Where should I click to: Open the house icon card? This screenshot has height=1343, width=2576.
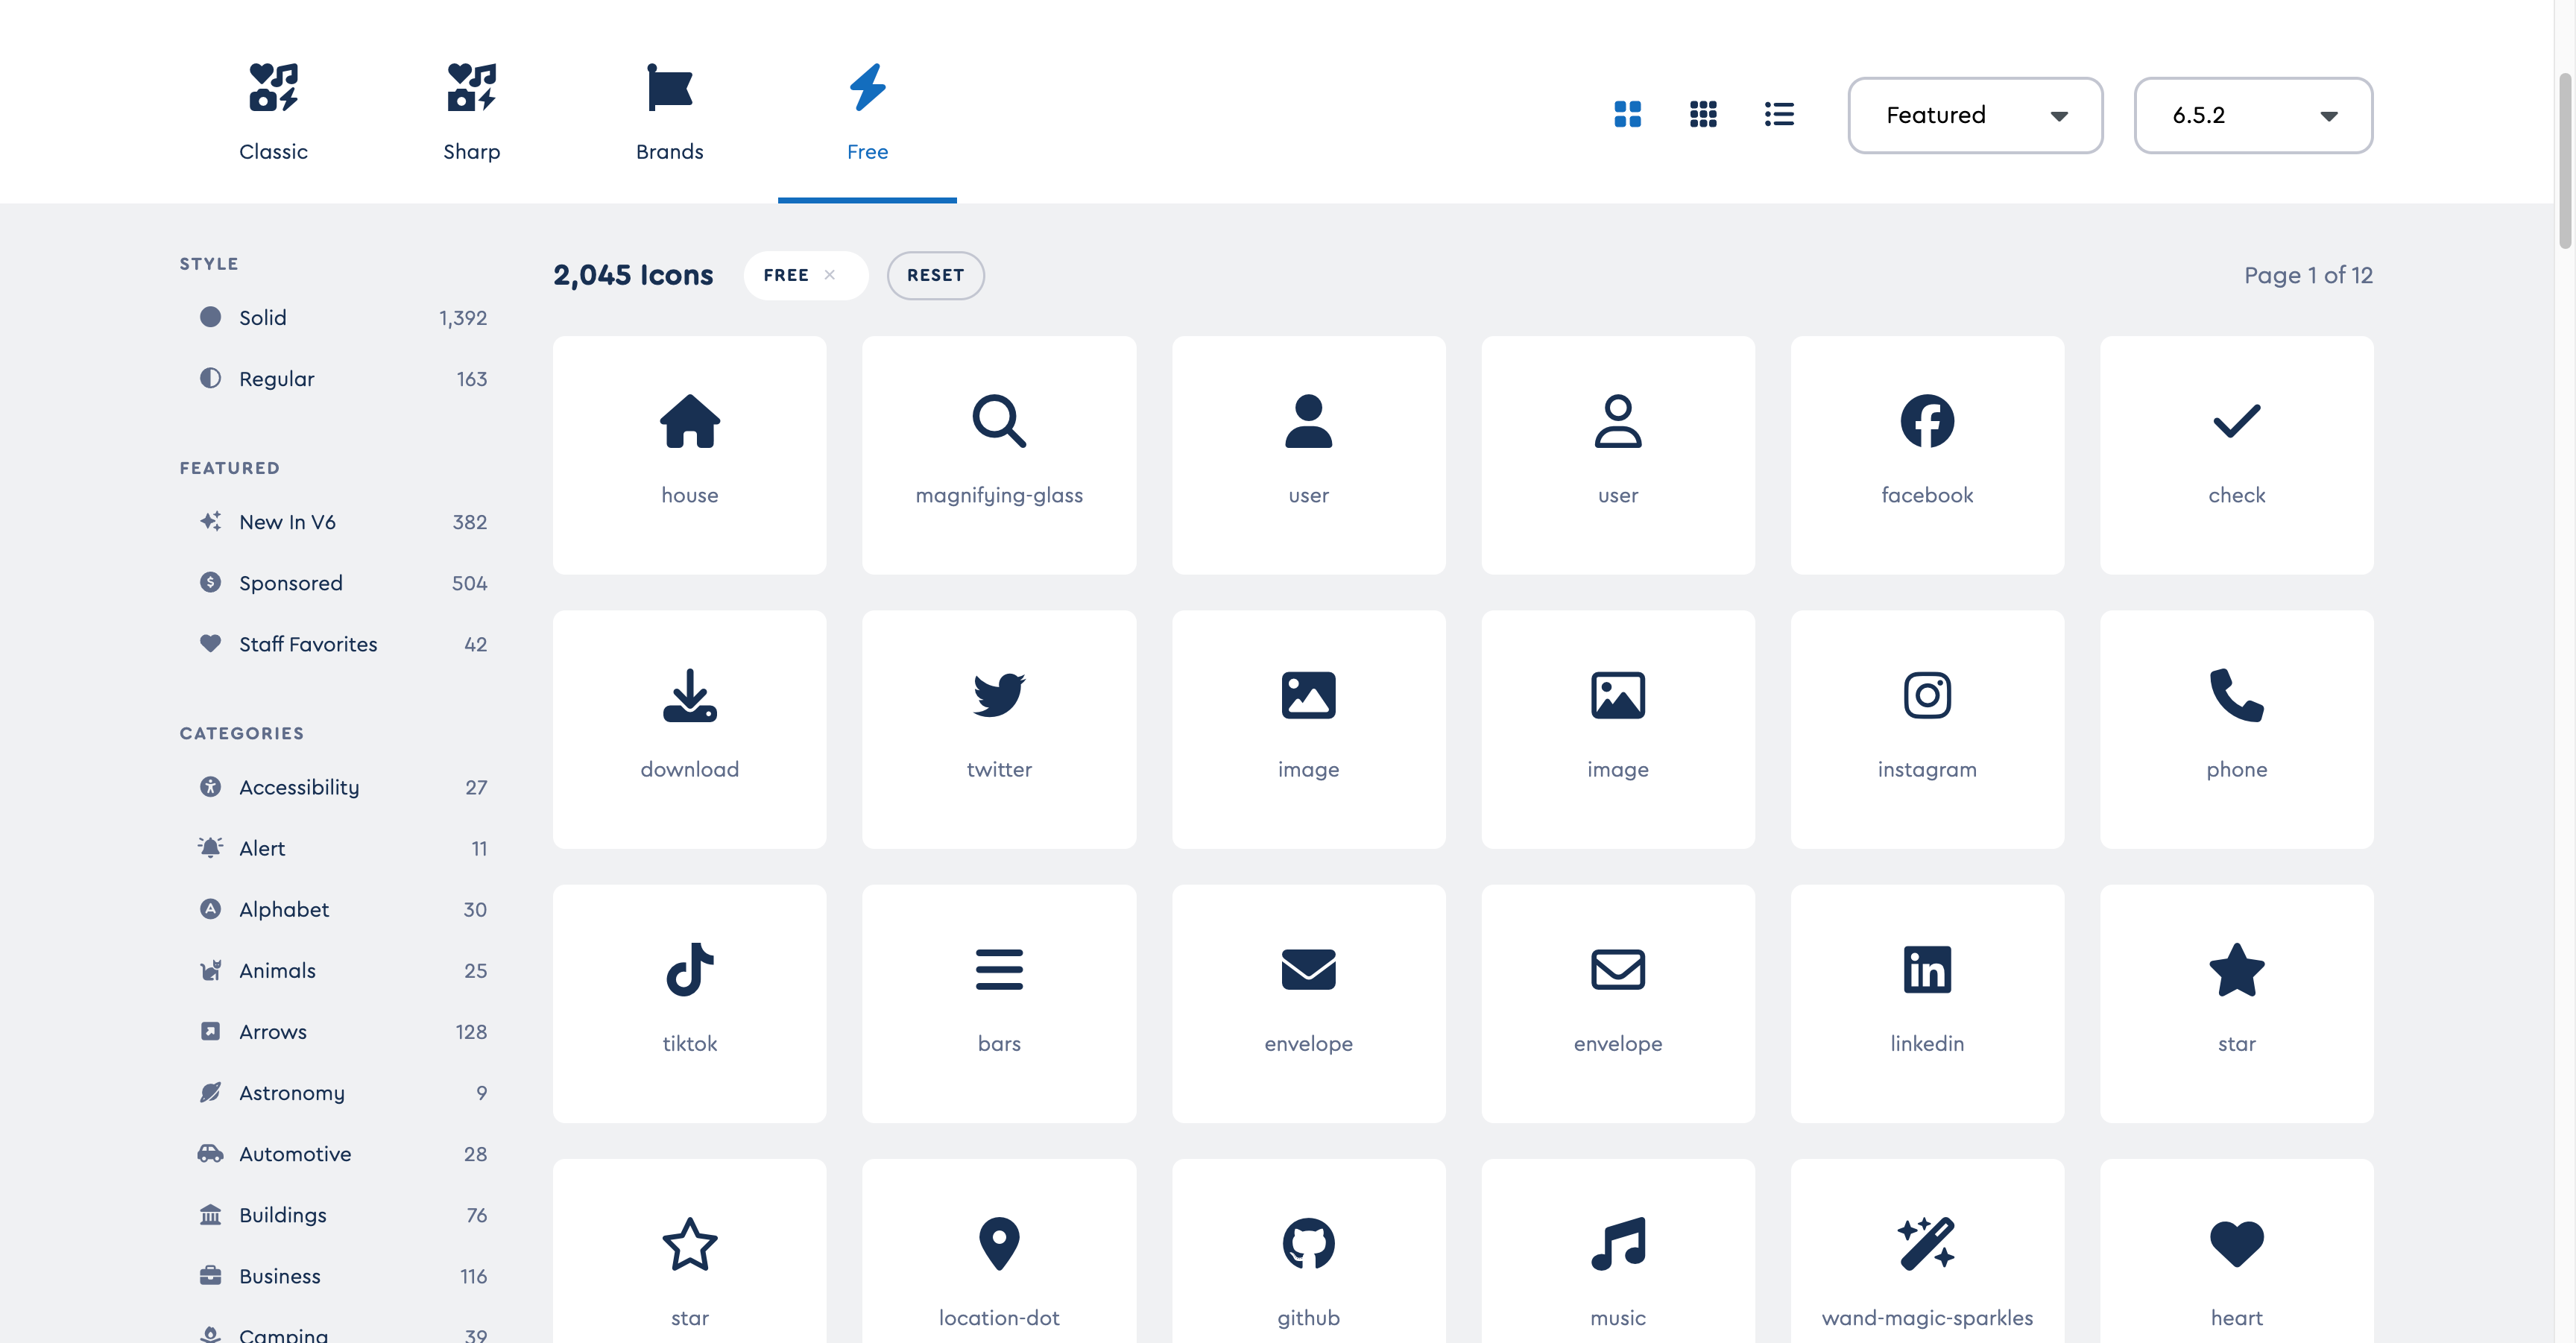[x=689, y=455]
